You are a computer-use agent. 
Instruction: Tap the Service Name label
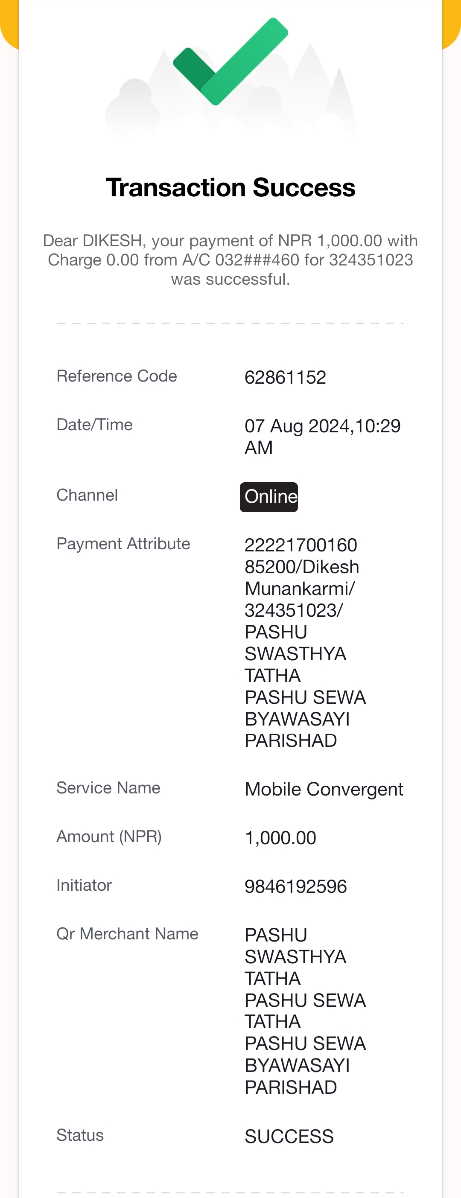click(108, 788)
